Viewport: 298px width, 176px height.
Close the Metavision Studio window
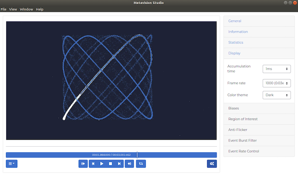coord(295,3)
